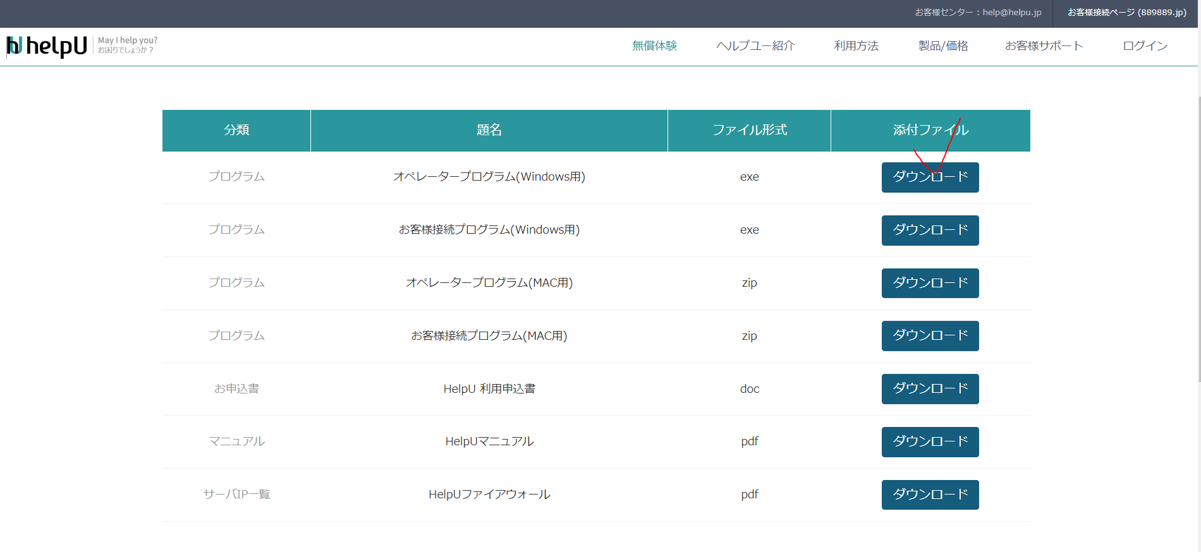The image size is (1201, 552).
Task: Click the ファイル形式 column header
Action: (750, 130)
